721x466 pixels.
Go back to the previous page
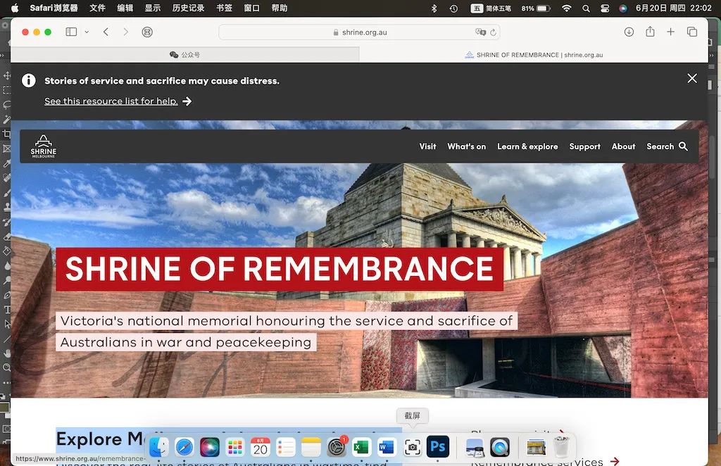click(x=106, y=32)
